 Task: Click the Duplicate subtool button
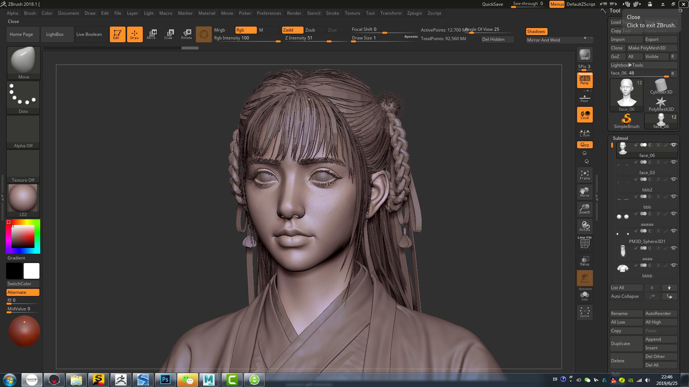coord(627,344)
